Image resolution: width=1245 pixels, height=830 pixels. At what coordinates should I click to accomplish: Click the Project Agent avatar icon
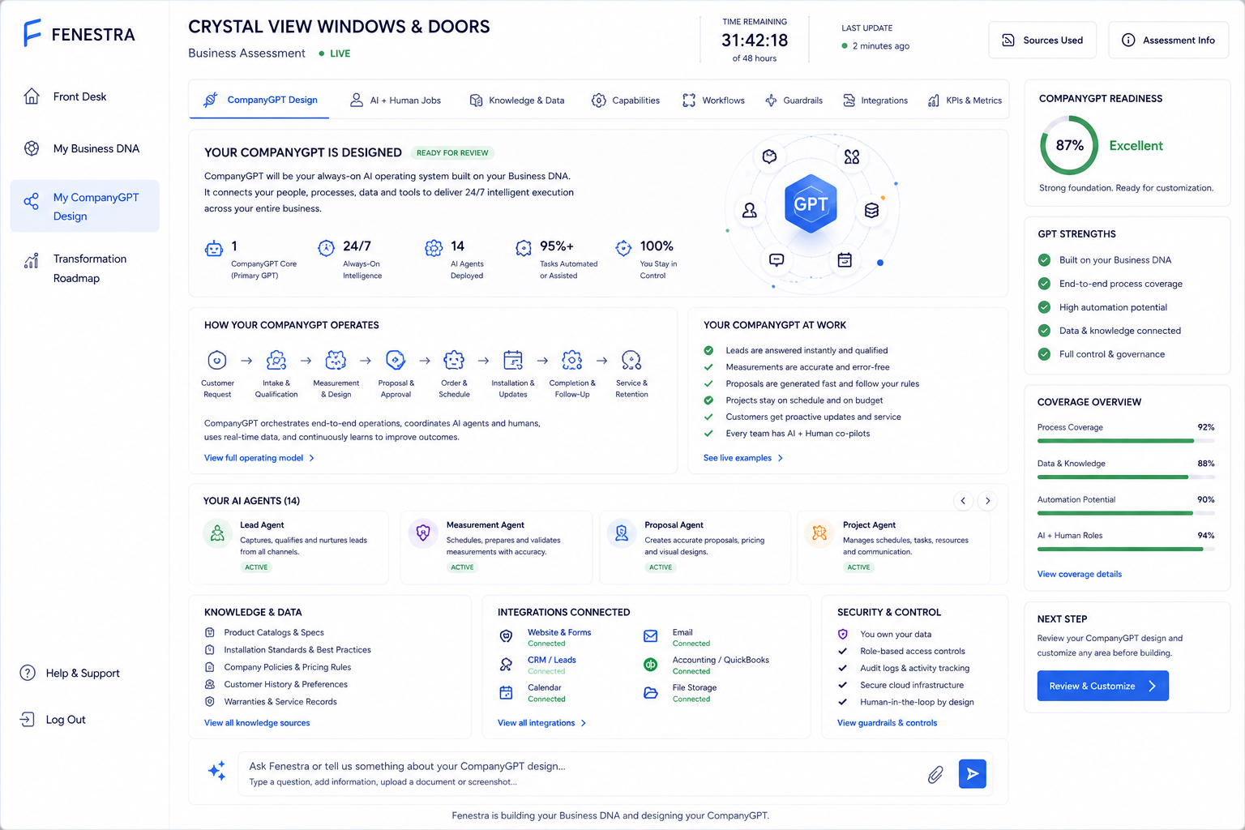click(x=819, y=533)
